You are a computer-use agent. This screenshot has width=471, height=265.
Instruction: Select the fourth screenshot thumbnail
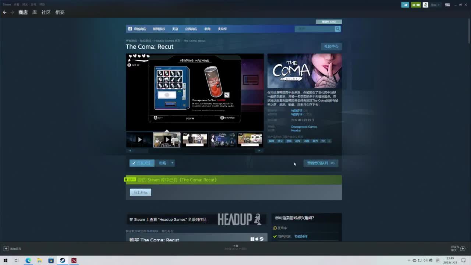coord(222,140)
